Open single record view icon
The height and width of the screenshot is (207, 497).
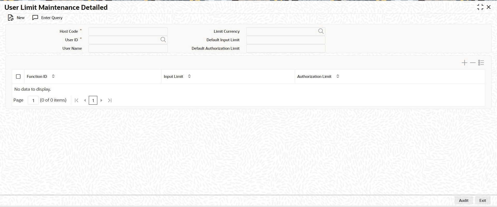[481, 63]
